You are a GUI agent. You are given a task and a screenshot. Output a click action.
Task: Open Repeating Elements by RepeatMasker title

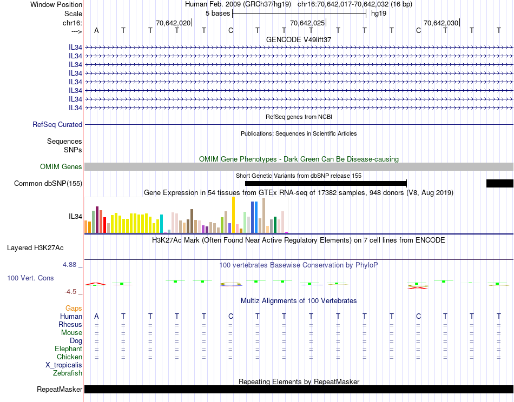[x=299, y=381]
